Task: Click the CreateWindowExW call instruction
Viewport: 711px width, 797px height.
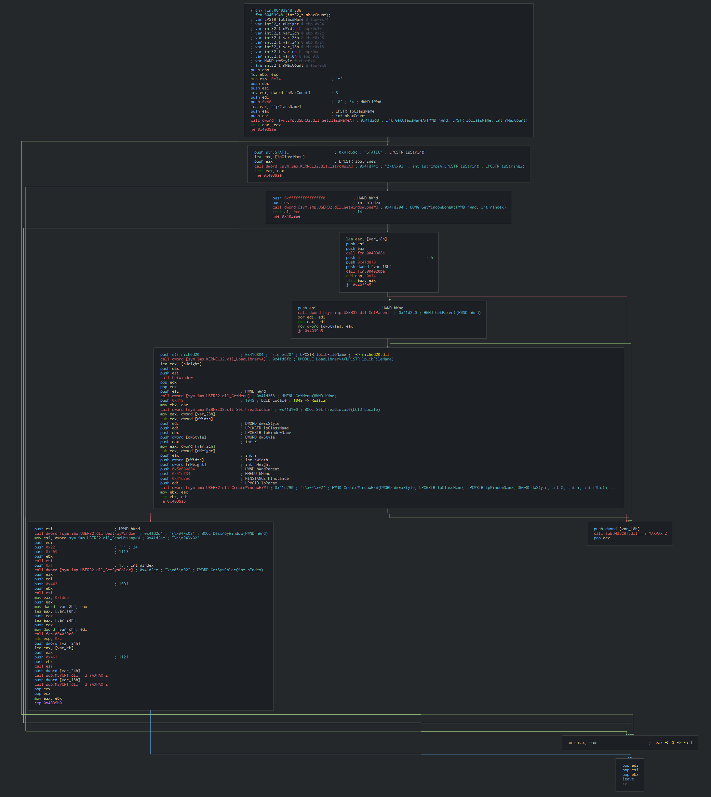Action: point(214,488)
